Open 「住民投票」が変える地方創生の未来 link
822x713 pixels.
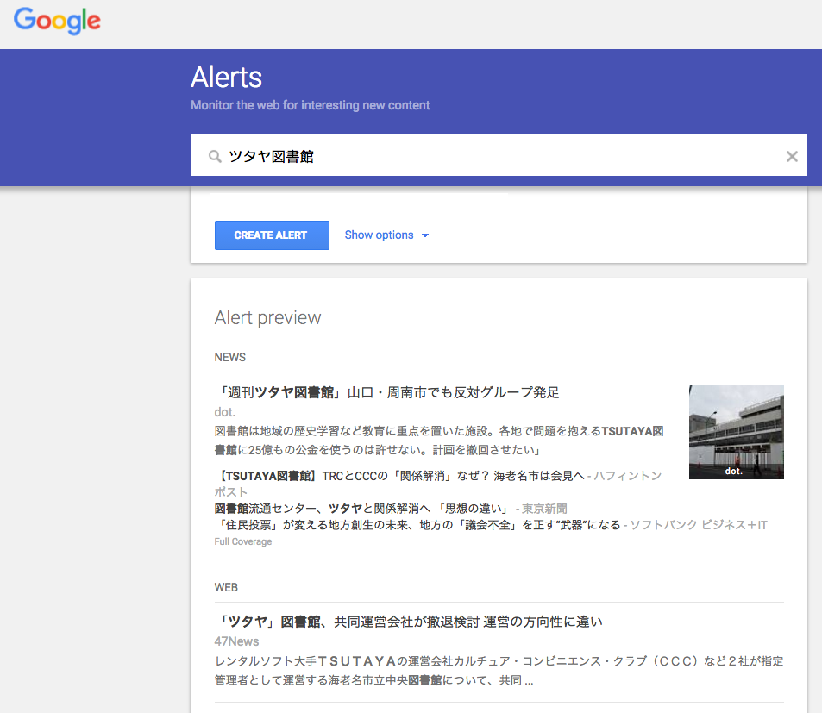[x=417, y=525]
